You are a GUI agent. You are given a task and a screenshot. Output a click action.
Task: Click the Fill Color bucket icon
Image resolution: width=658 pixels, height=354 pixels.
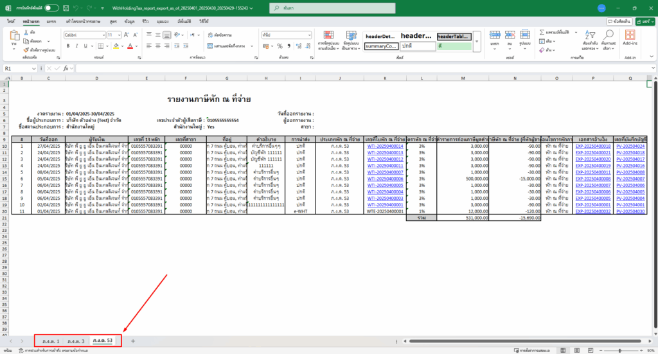coord(116,46)
